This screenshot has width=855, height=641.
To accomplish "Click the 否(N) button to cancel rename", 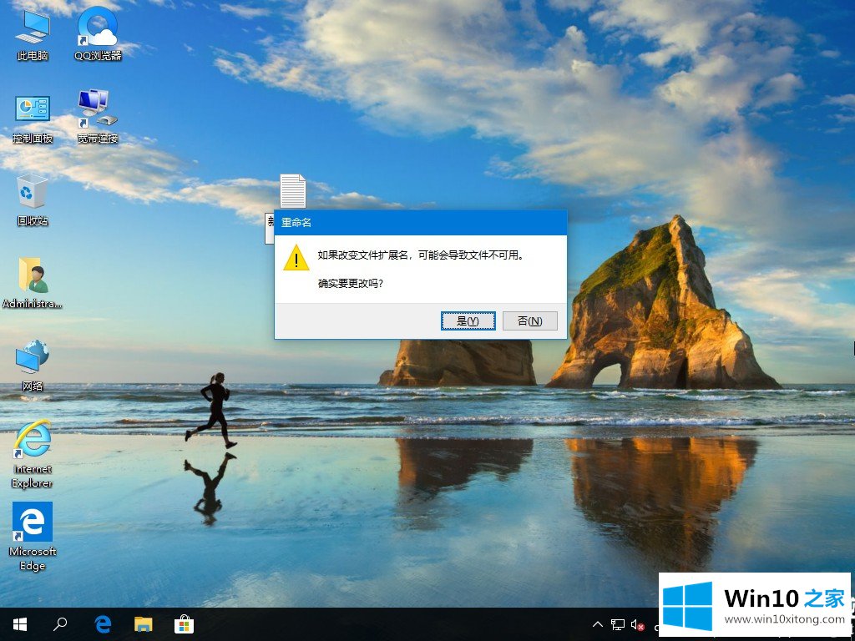I will (x=529, y=321).
